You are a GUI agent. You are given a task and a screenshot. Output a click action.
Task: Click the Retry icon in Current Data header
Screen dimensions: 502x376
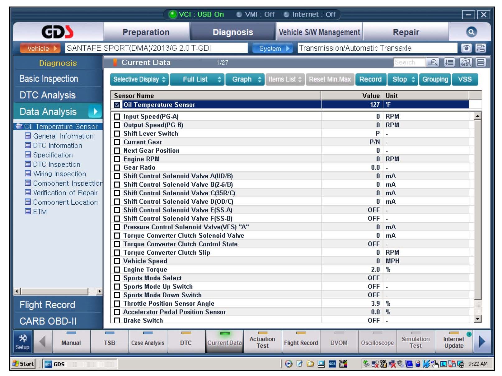[466, 63]
